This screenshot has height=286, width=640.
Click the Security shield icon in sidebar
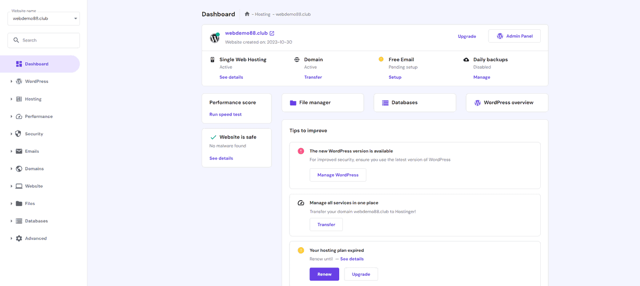(19, 134)
